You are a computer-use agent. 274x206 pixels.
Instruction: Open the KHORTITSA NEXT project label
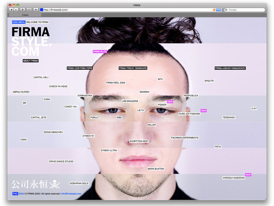139,141
